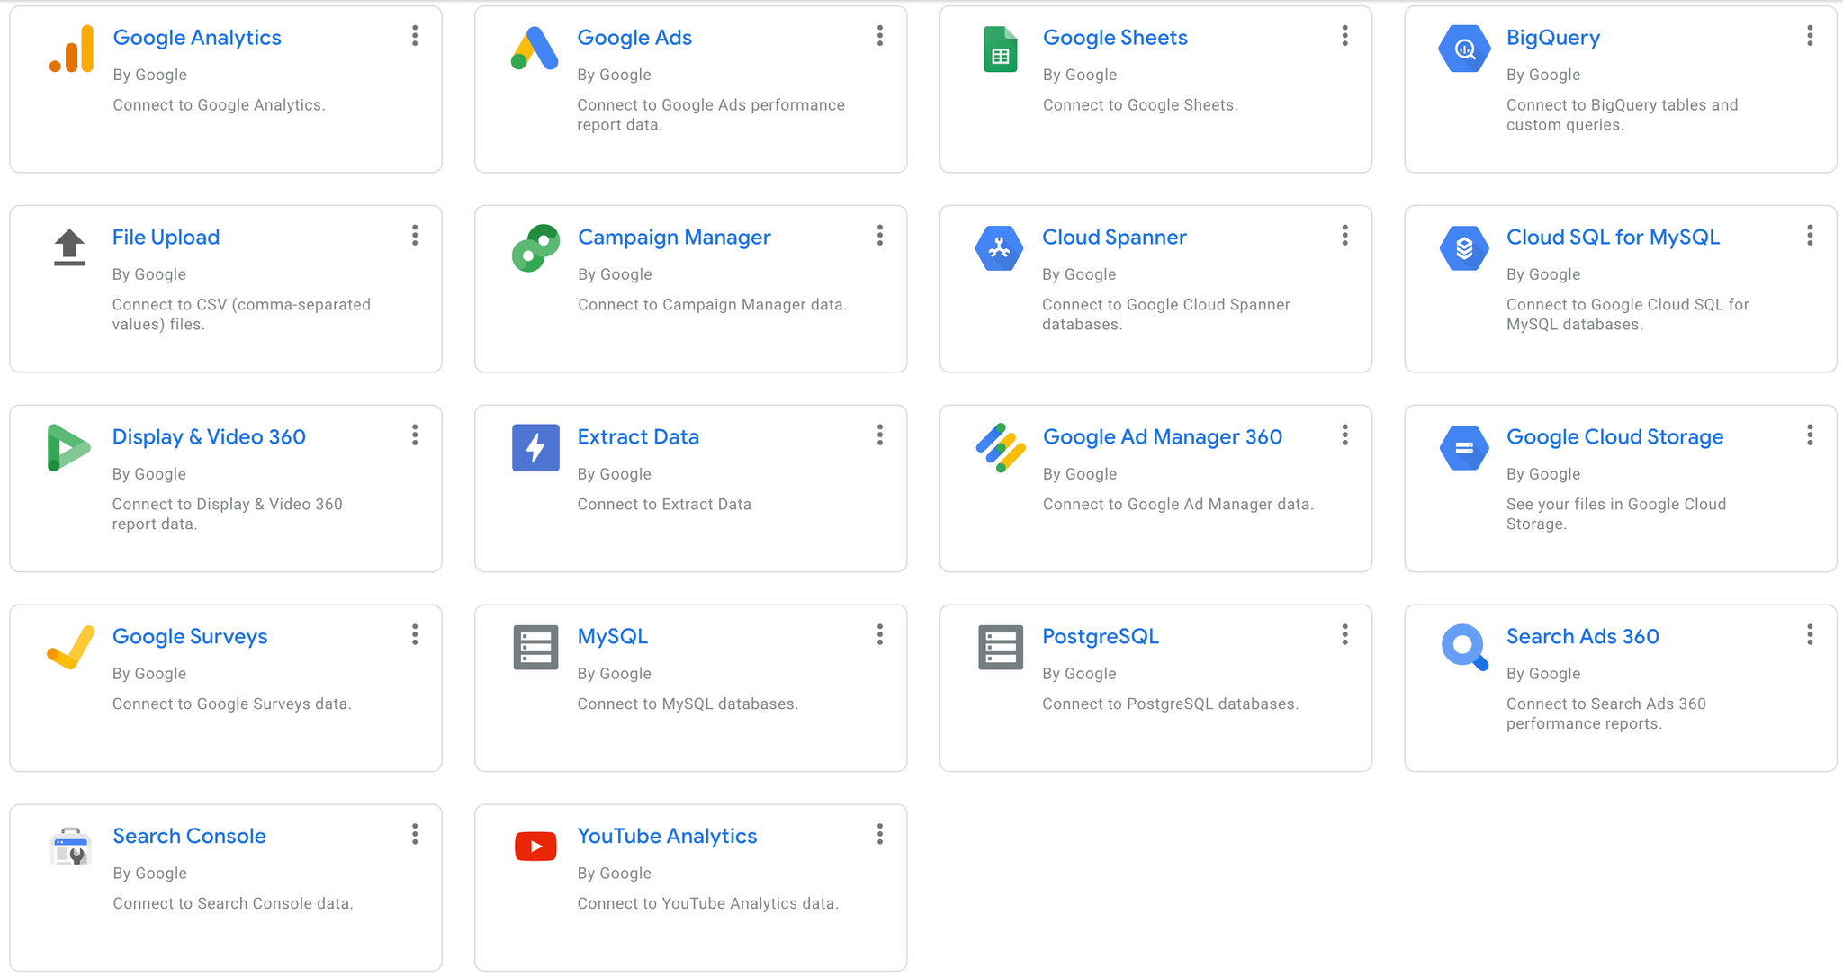Click 'Connect to Google Cloud Spanner databases.' text
The width and height of the screenshot is (1843, 977).
1166,315
